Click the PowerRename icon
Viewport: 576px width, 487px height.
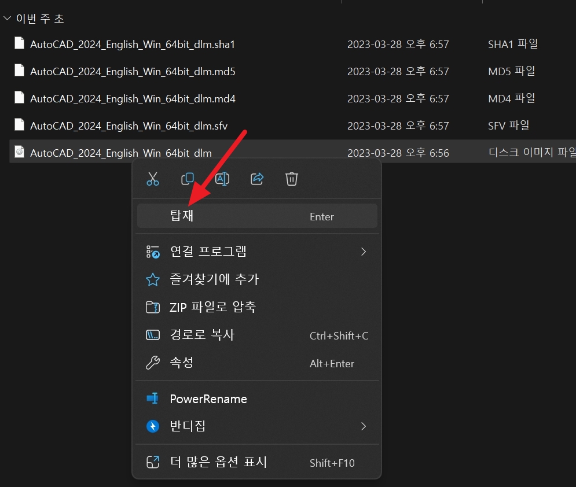(x=153, y=398)
